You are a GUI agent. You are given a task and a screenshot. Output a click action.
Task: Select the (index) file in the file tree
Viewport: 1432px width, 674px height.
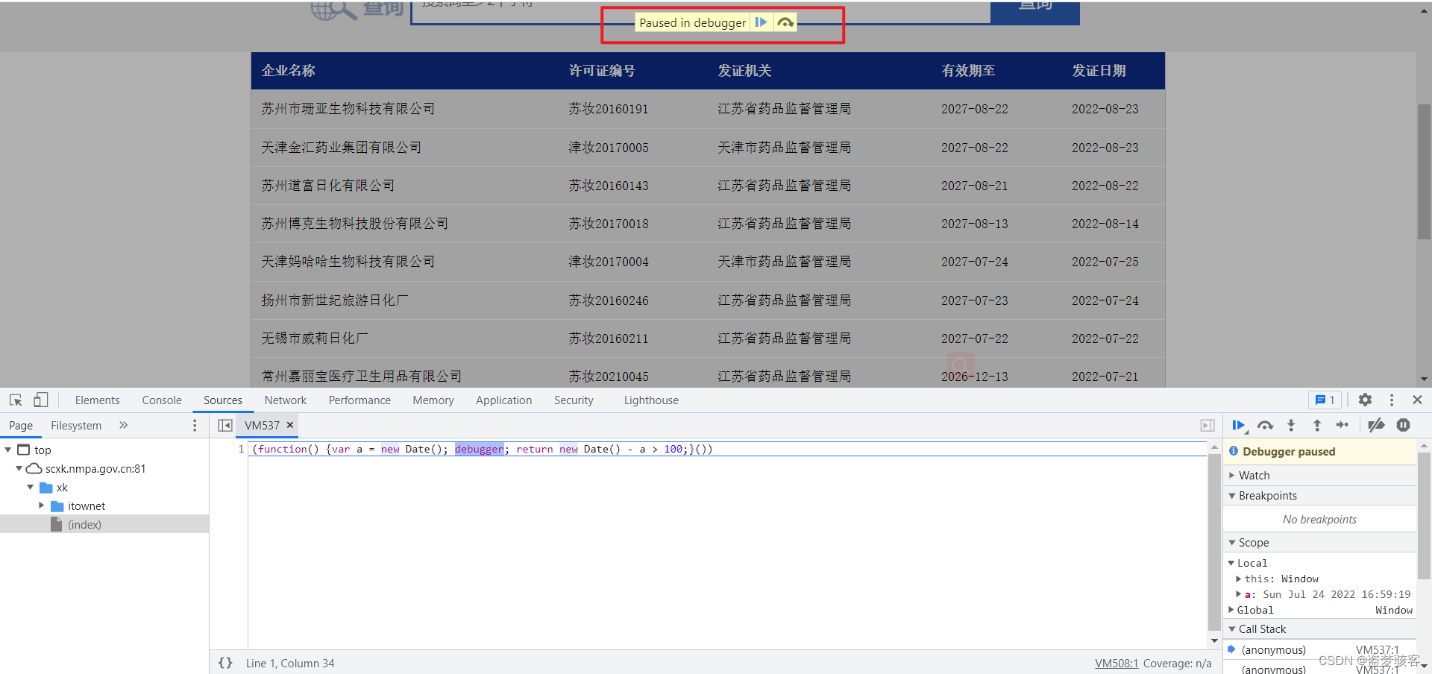[84, 524]
